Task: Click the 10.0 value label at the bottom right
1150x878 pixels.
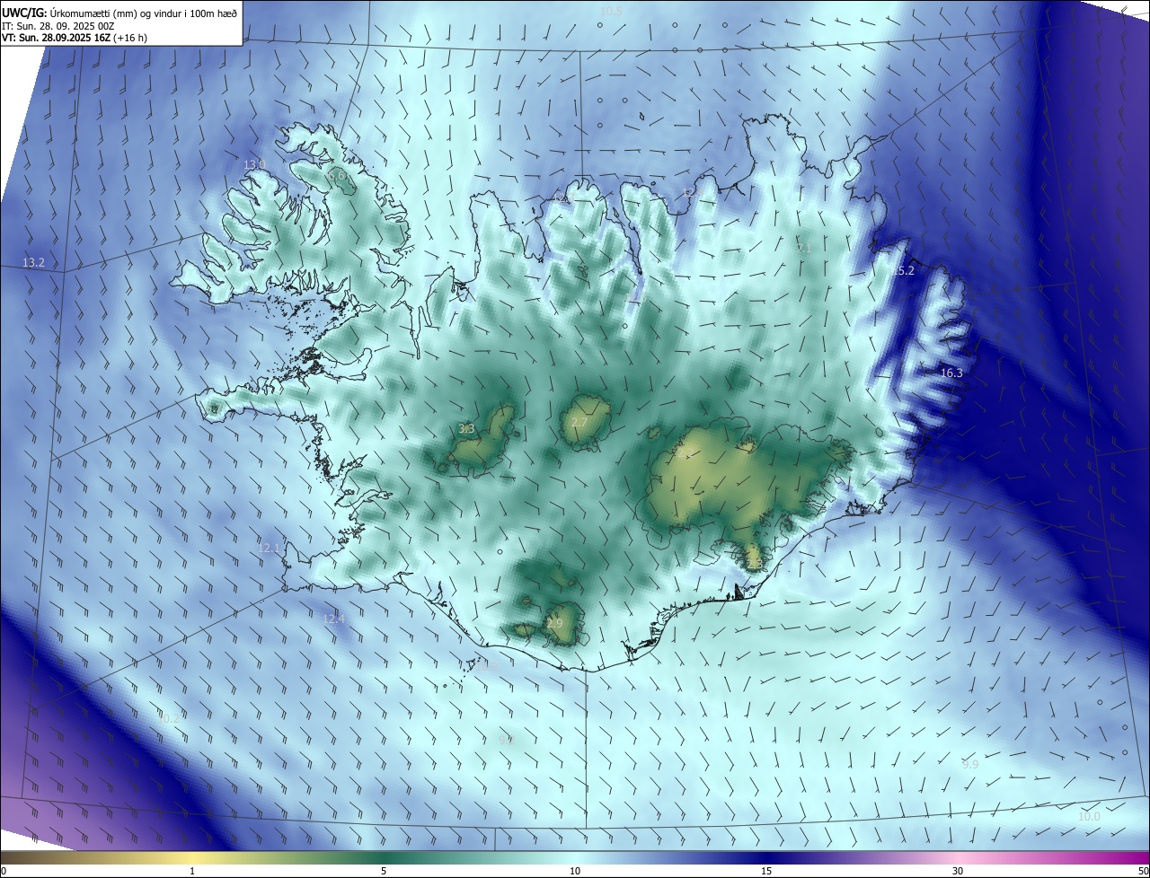Action: pos(1089,816)
